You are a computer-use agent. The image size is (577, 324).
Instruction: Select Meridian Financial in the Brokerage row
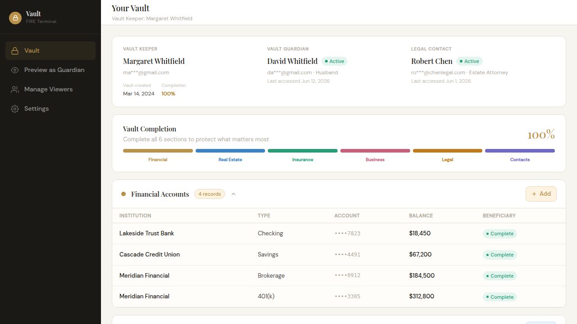tap(144, 275)
